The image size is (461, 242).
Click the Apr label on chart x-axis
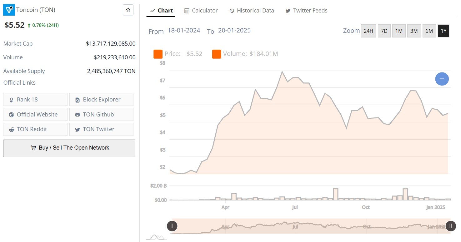[x=225, y=207]
